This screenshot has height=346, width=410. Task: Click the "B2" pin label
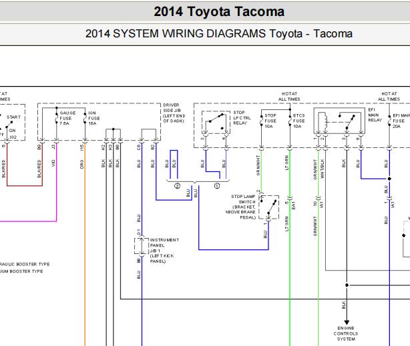pos(153,147)
